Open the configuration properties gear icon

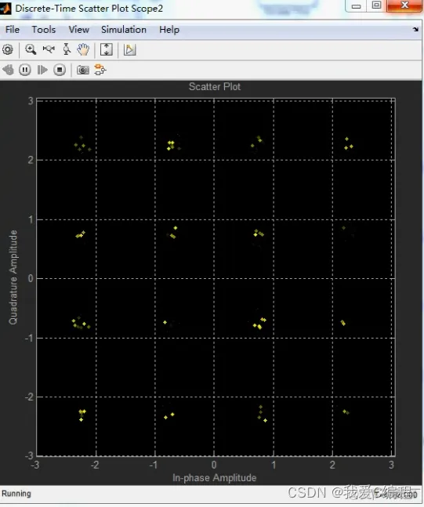click(7, 50)
